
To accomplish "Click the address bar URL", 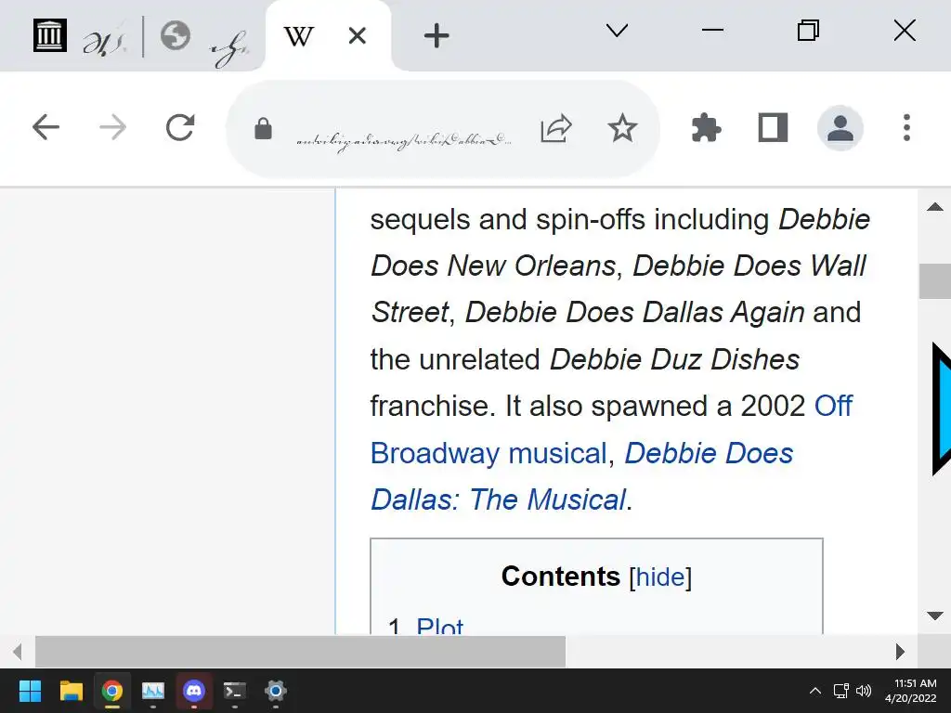I will click(x=402, y=140).
